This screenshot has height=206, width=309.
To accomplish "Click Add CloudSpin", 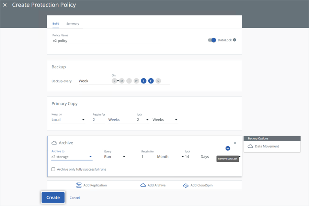I will tap(198, 185).
